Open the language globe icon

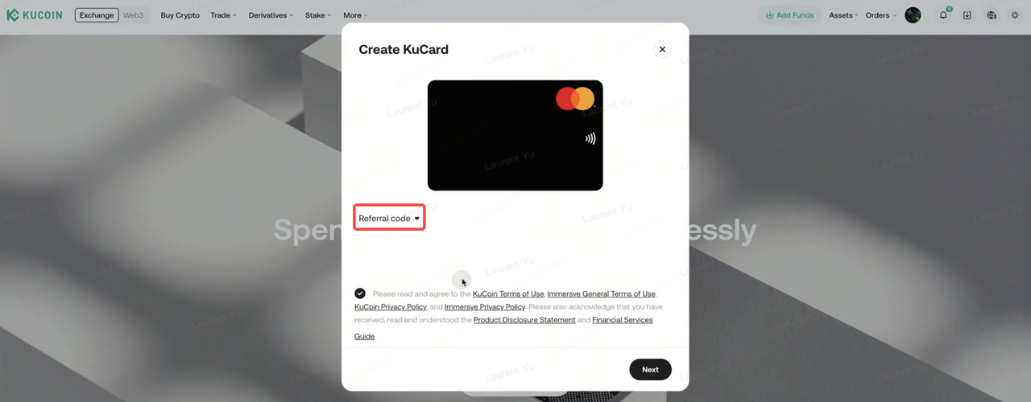pyautogui.click(x=992, y=15)
